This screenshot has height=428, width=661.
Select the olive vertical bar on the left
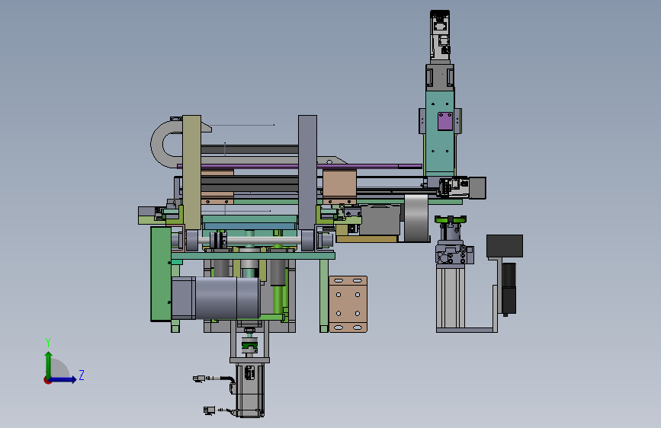pyautogui.click(x=192, y=172)
